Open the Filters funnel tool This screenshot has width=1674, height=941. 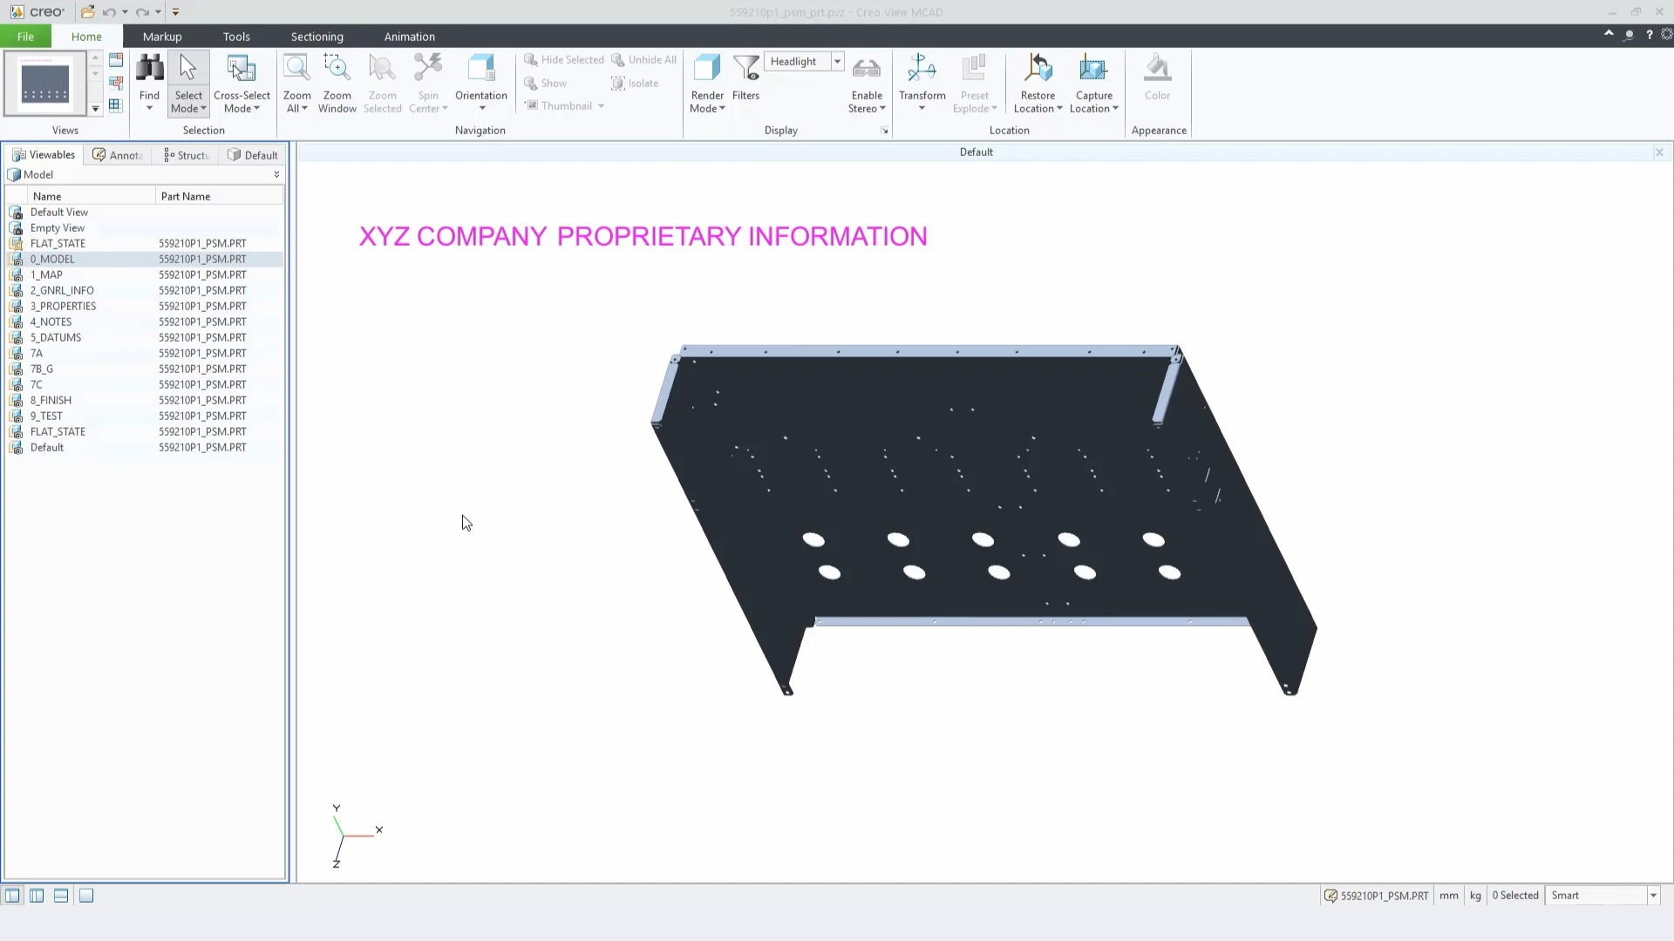[745, 78]
